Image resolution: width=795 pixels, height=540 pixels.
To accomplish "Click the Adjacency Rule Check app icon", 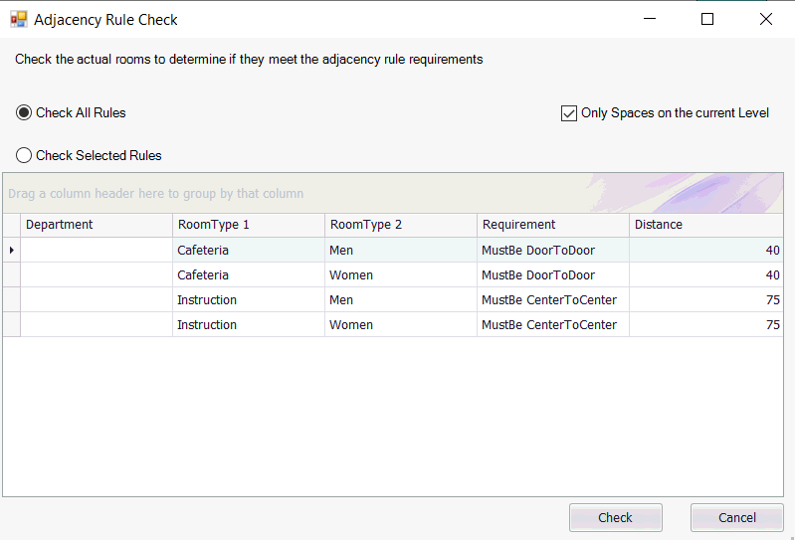I will coord(19,20).
